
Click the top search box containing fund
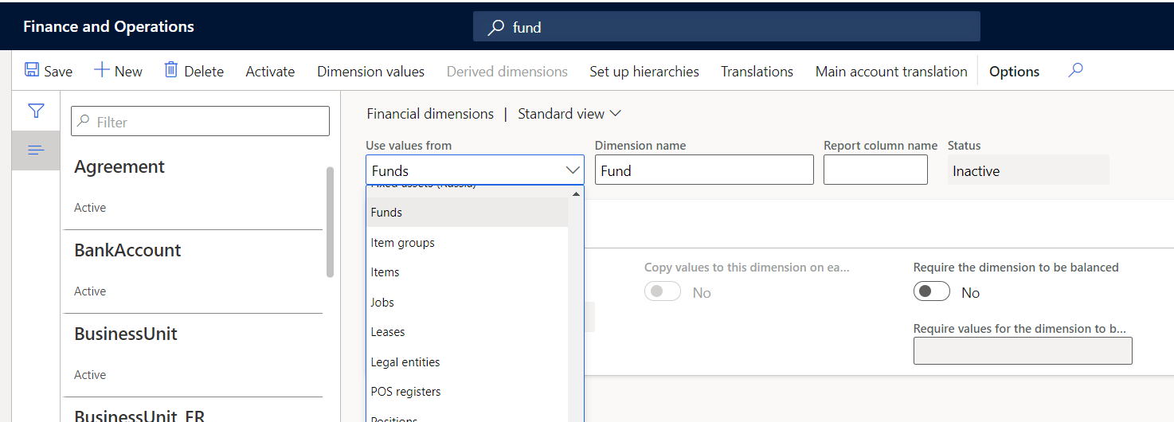pyautogui.click(x=726, y=26)
